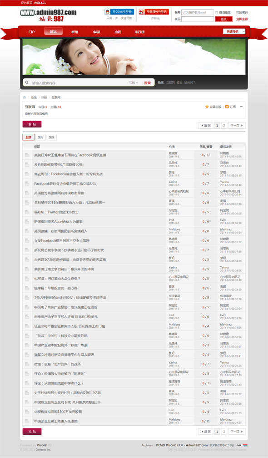Image resolution: width=268 pixels, height=458 pixels.
Task: Open thread 女友Facebook照片致黑手党老大落网
Action: click(x=62, y=241)
